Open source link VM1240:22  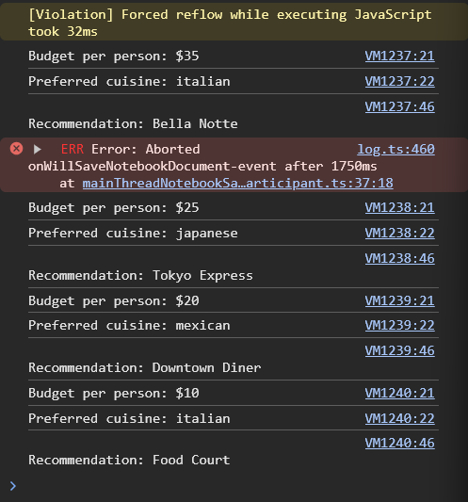tap(400, 418)
